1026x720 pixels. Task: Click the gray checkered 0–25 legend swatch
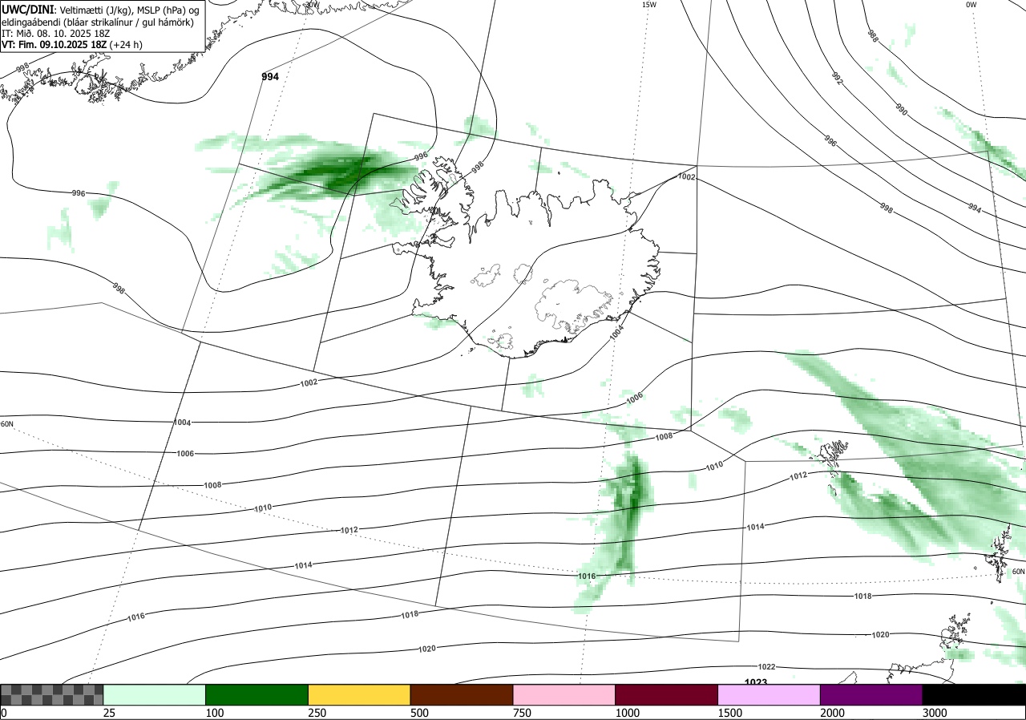coord(52,694)
